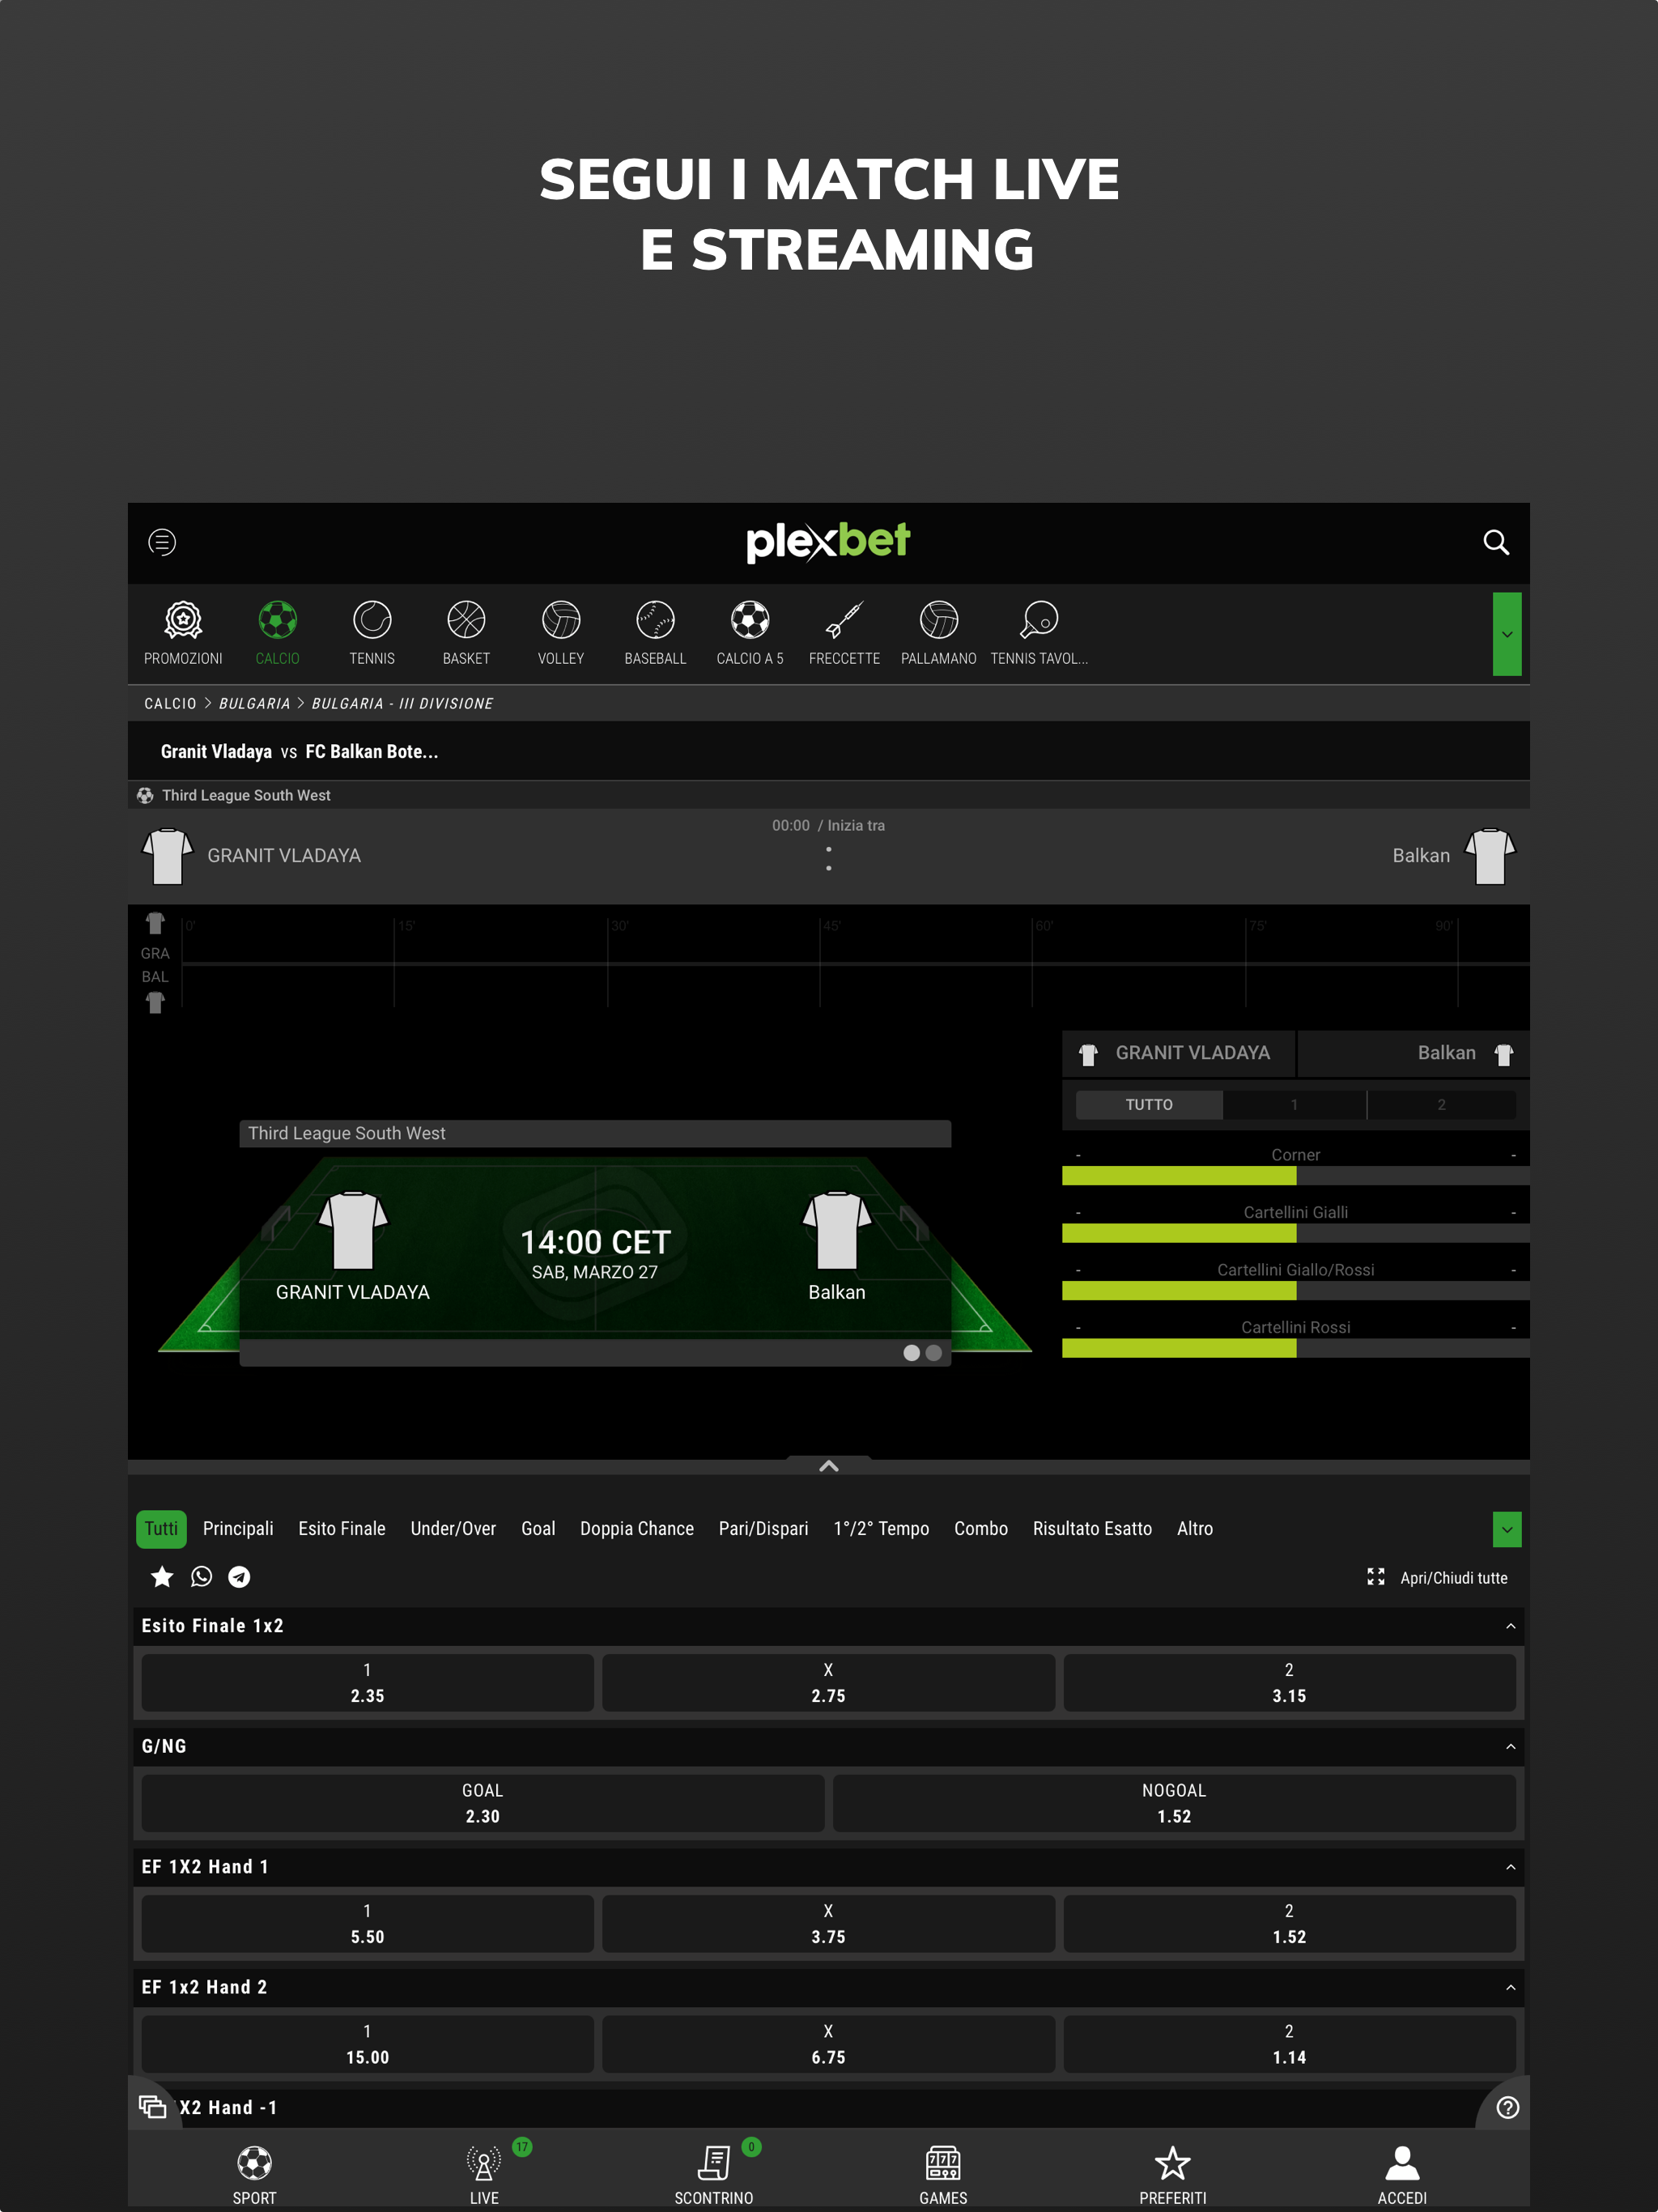Switch to the Under/Over markets tab
The width and height of the screenshot is (1658, 2212).
(x=453, y=1528)
